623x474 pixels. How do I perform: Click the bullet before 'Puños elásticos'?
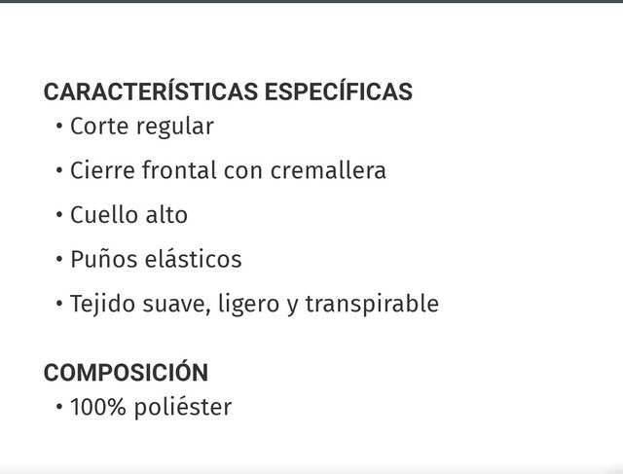[59, 260]
